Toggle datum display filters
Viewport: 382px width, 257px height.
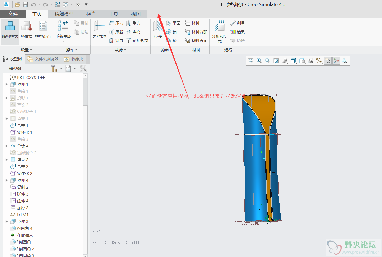pyautogui.click(x=319, y=61)
